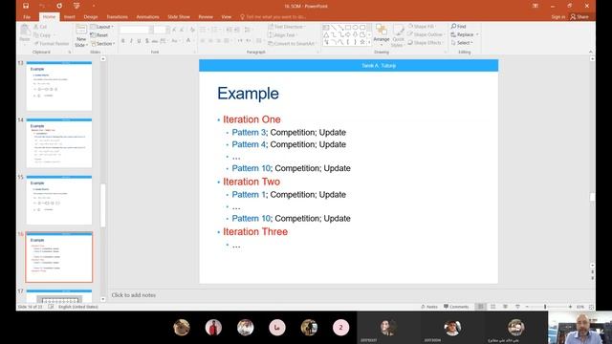Open Align Text dropdown

[284, 35]
